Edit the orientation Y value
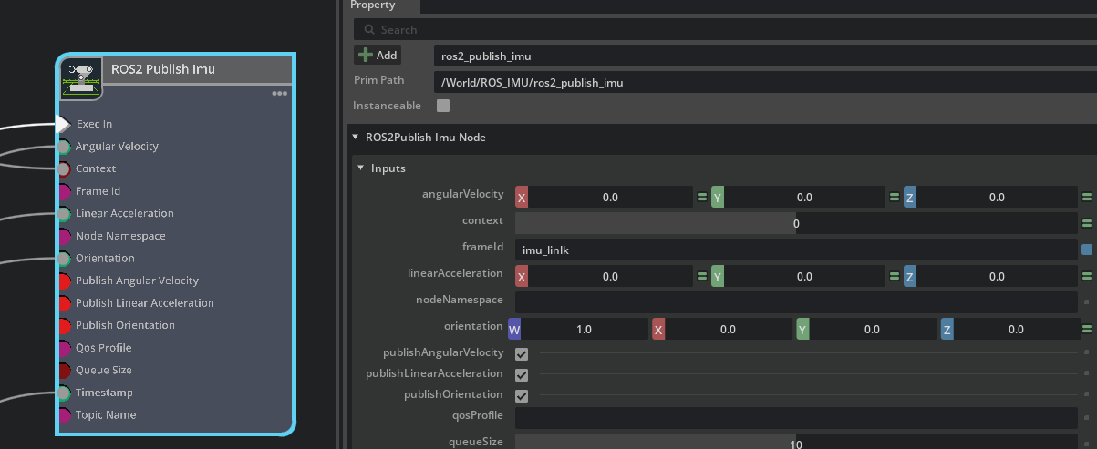 [872, 329]
